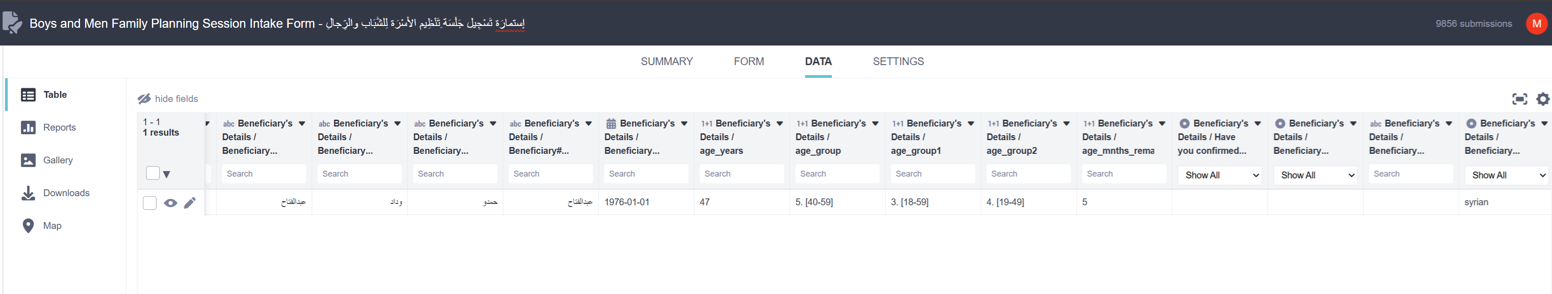Screen dimensions: 1552x294
Task: Open Show All dropdown for 'Have you confirmed' column
Action: 1219,175
